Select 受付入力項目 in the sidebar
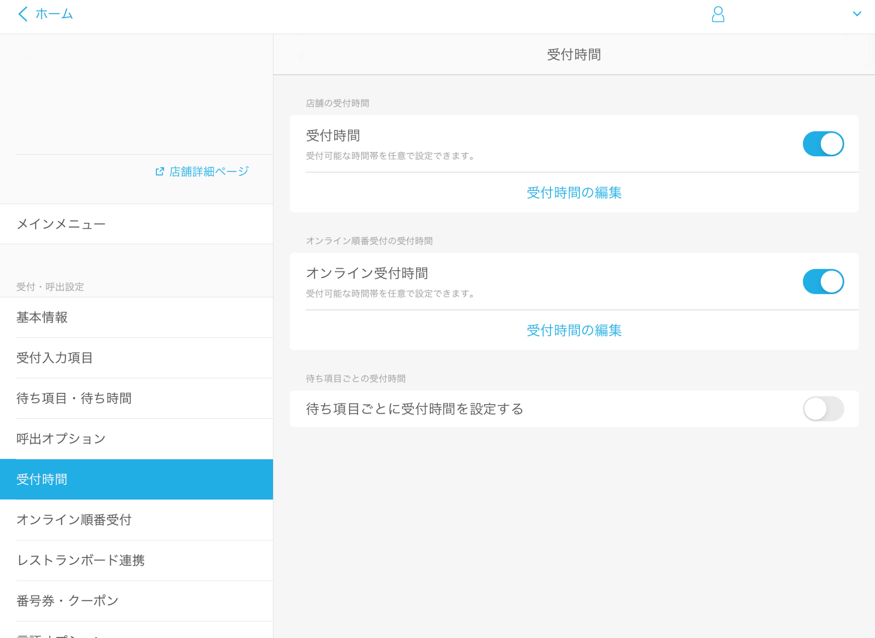875x638 pixels. pyautogui.click(x=55, y=358)
